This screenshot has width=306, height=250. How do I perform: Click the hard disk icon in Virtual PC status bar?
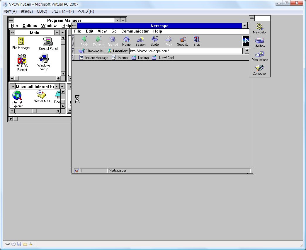tap(7, 244)
